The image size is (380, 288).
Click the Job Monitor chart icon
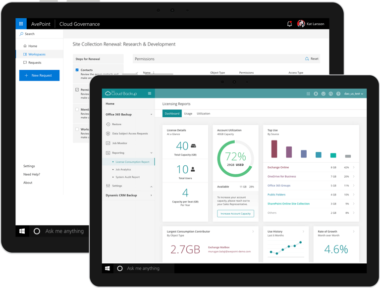[108, 144]
